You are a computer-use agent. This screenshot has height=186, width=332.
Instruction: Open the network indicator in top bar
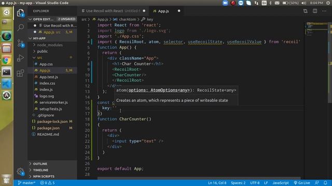click(x=256, y=3)
